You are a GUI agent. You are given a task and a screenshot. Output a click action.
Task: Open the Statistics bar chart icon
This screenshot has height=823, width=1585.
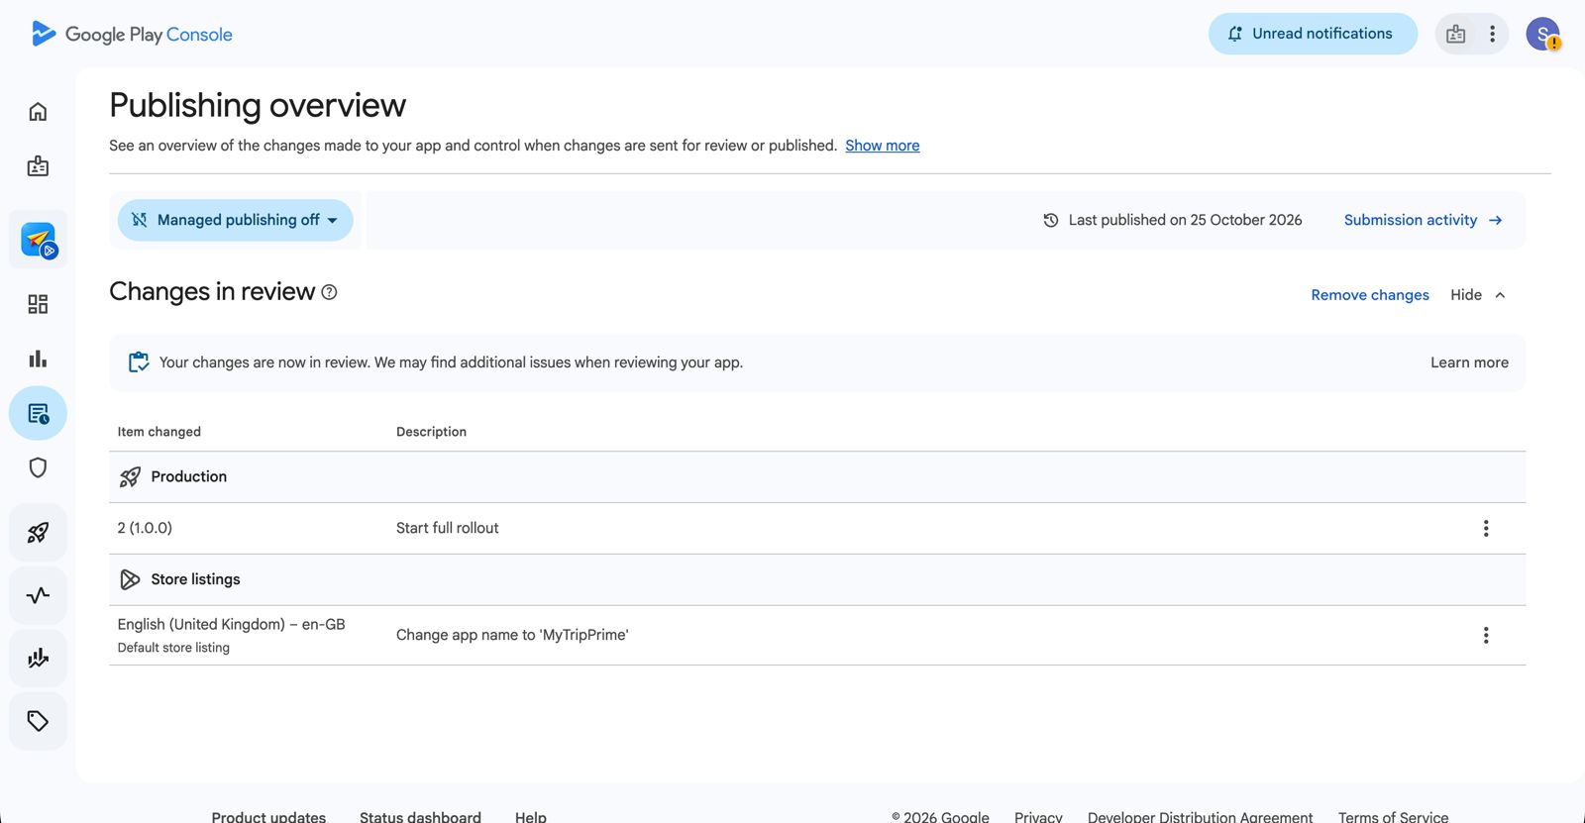click(x=38, y=359)
